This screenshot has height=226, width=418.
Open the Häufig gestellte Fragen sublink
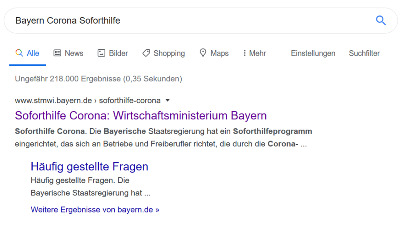coord(89,167)
